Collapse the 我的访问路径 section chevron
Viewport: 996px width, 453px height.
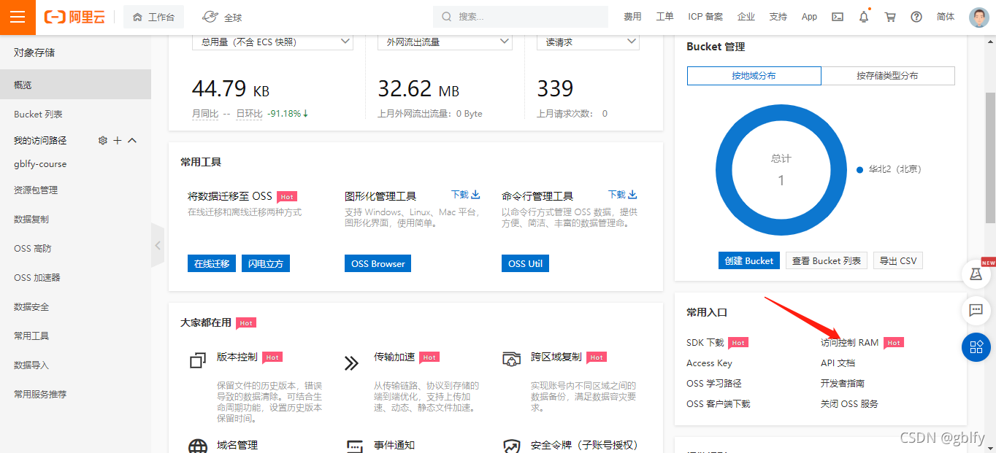132,140
